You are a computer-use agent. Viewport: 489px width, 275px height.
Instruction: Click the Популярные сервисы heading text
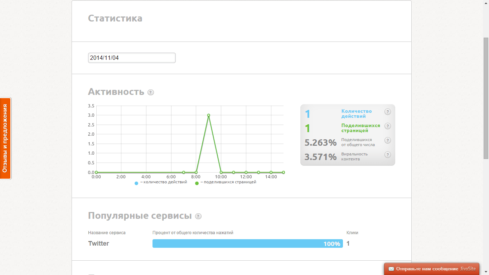click(140, 216)
